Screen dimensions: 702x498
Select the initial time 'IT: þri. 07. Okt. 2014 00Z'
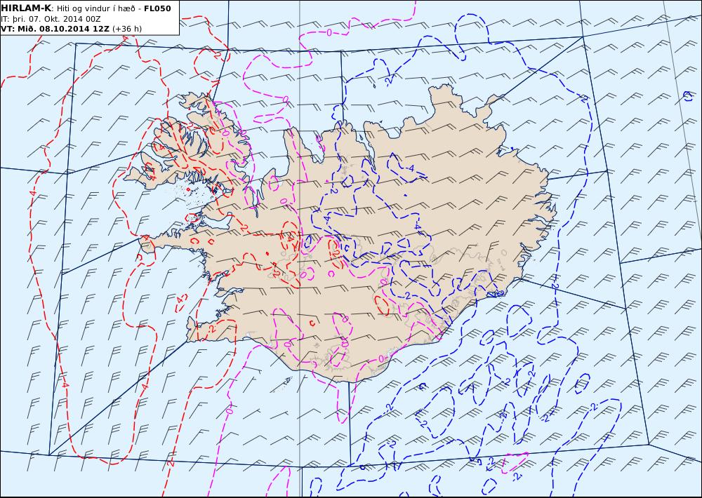(x=51, y=19)
